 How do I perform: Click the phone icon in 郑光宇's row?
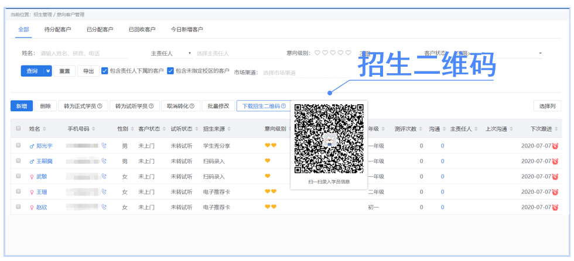click(x=104, y=145)
